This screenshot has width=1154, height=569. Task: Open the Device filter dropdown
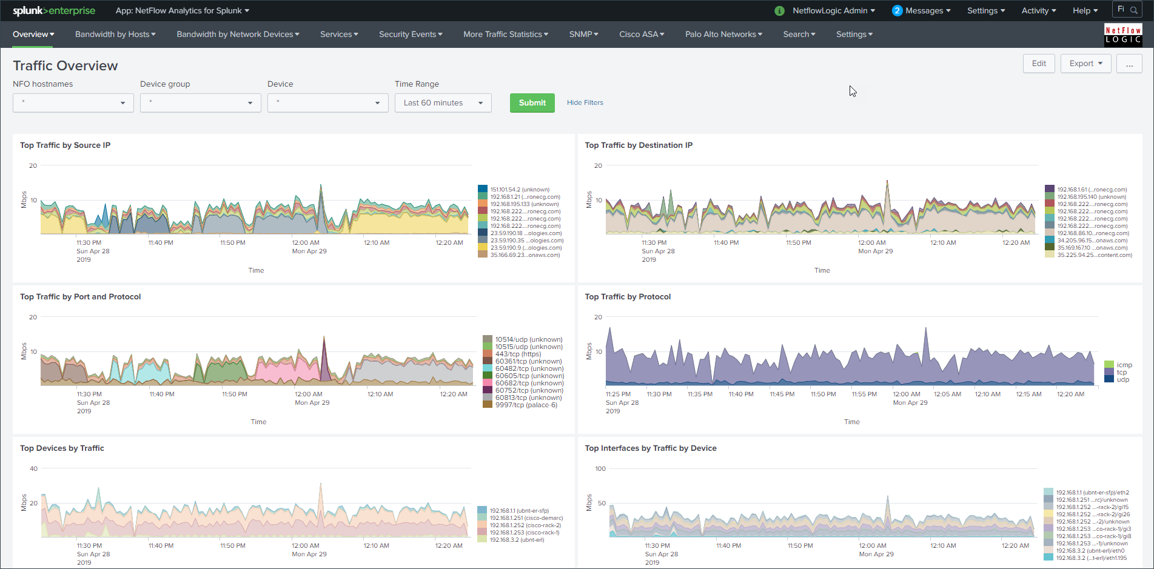pyautogui.click(x=328, y=103)
